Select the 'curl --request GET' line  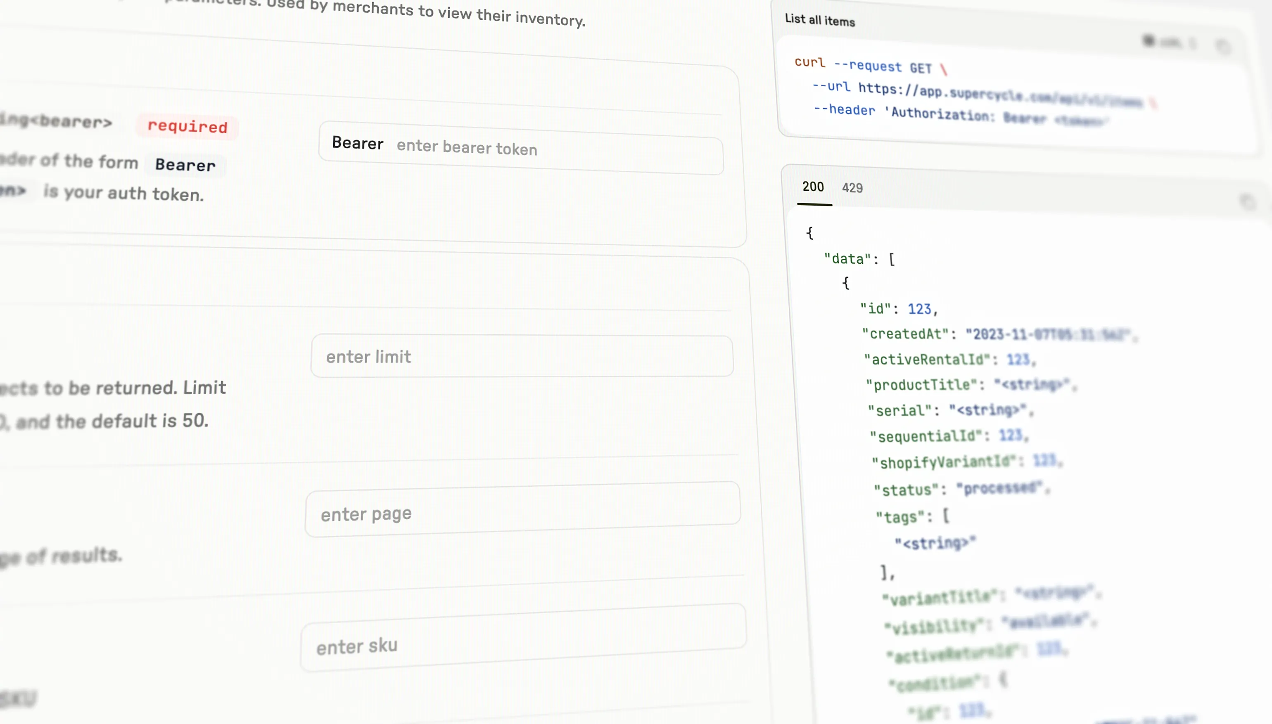(871, 65)
